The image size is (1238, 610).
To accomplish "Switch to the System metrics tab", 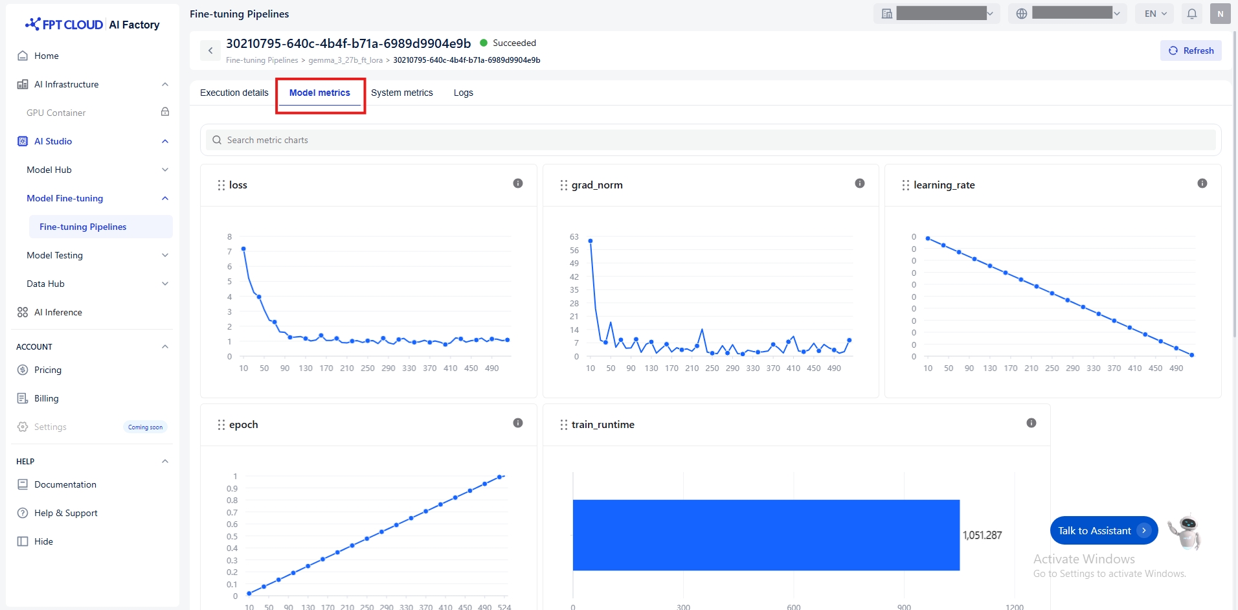I will click(x=401, y=93).
